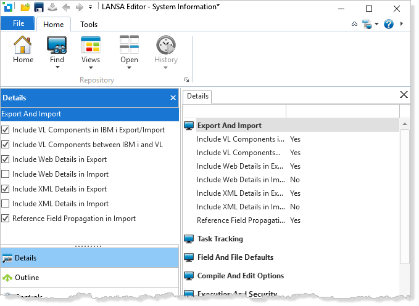Open the Views dropdown arrow

click(x=90, y=67)
